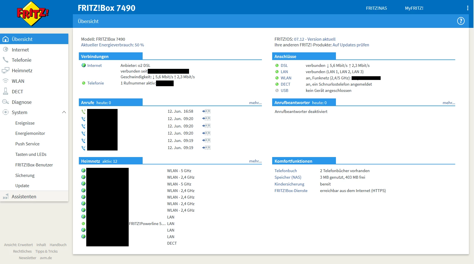
Task: Open Anrufbeantworter mehr link
Action: coord(449,103)
